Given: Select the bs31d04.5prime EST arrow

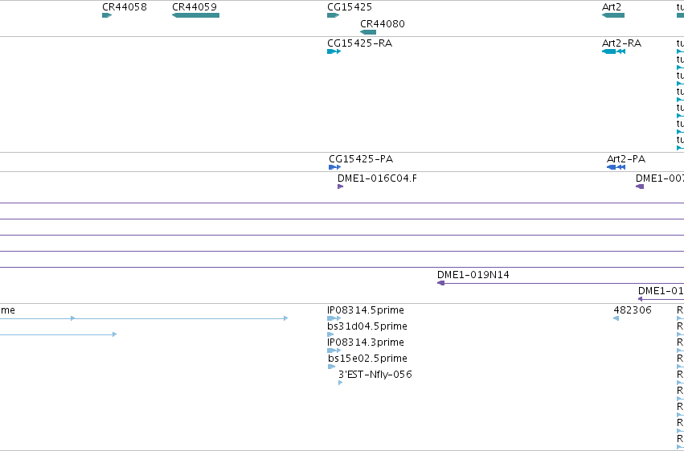Looking at the screenshot, I should click(x=330, y=334).
